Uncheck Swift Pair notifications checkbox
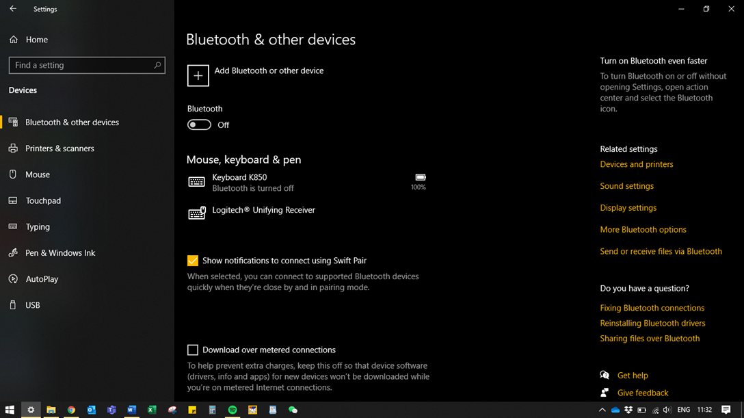The height and width of the screenshot is (418, 744). click(193, 261)
